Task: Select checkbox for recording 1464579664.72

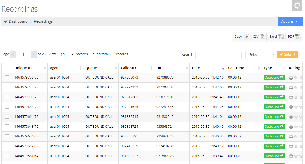Action: [7, 117]
